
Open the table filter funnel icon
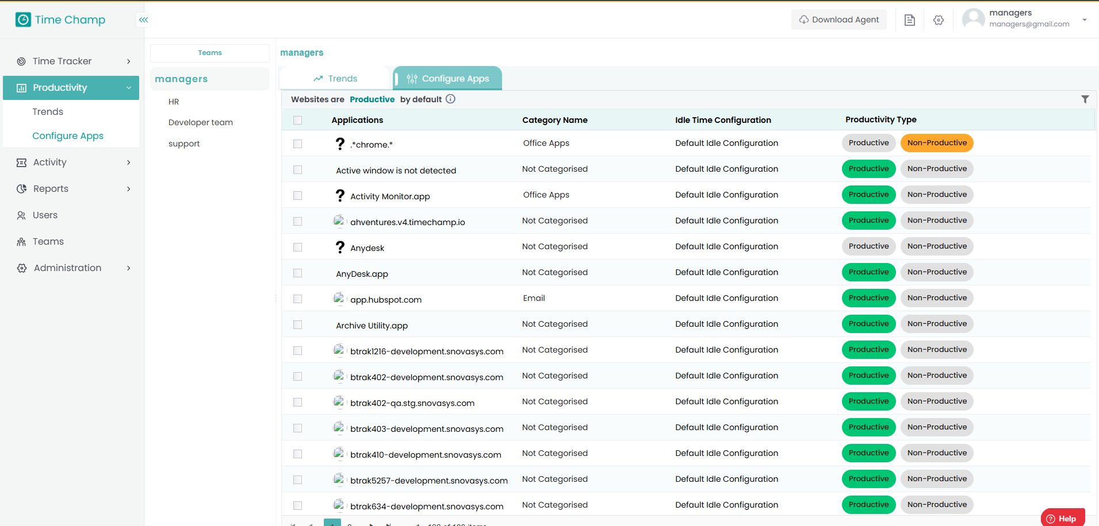(x=1085, y=99)
